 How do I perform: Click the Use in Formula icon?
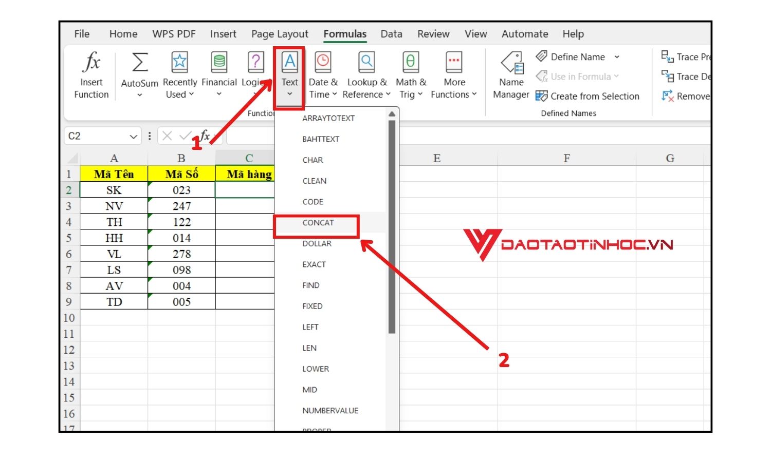(541, 76)
